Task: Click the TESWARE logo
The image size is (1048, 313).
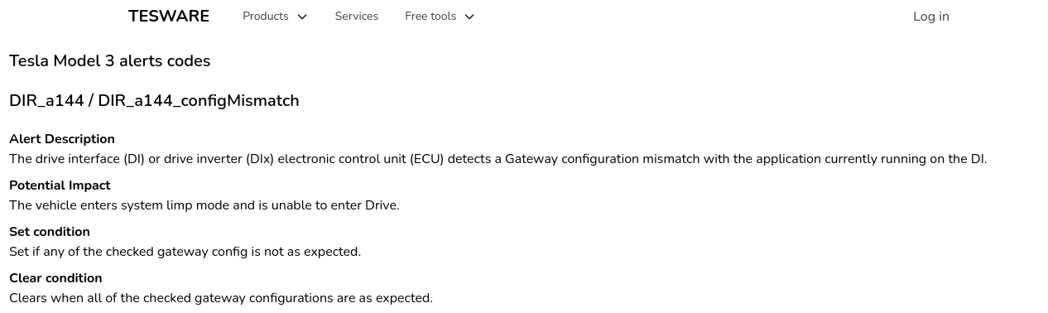Action: point(169,17)
